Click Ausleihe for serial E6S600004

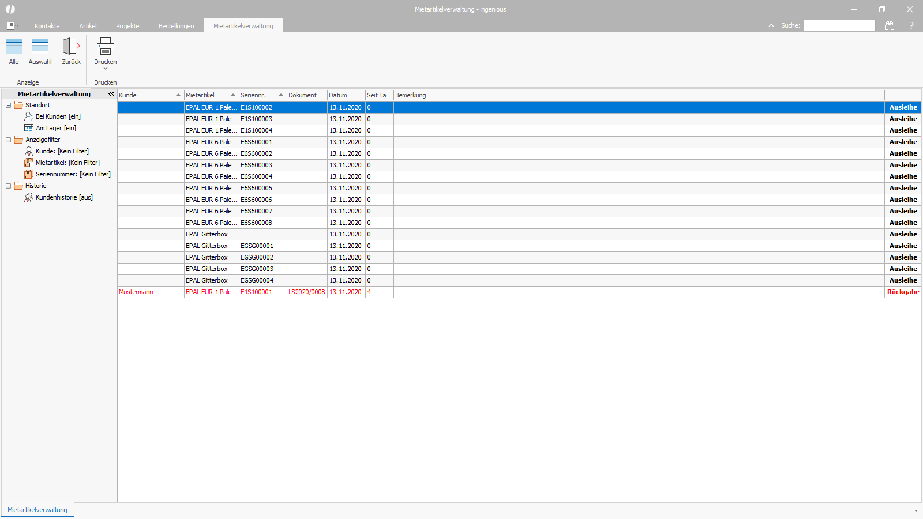(x=903, y=176)
